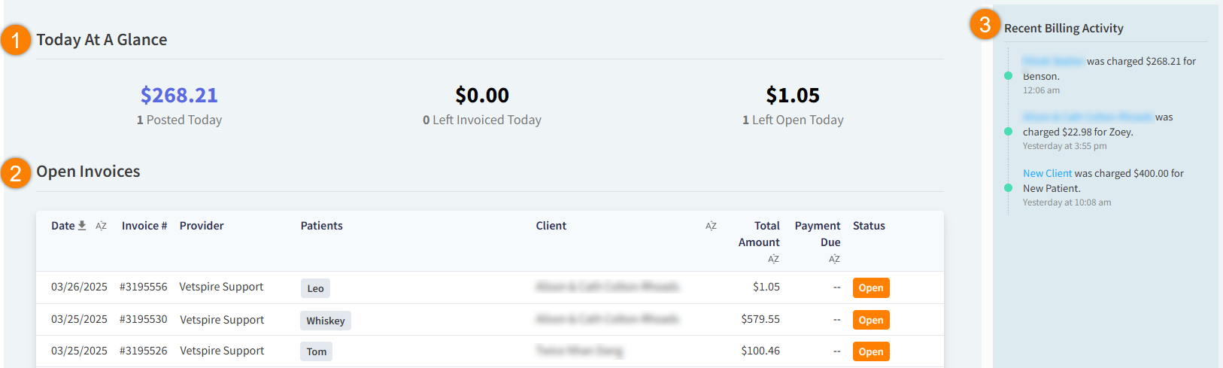Sort Payment Due with A-Z icon

(x=834, y=259)
